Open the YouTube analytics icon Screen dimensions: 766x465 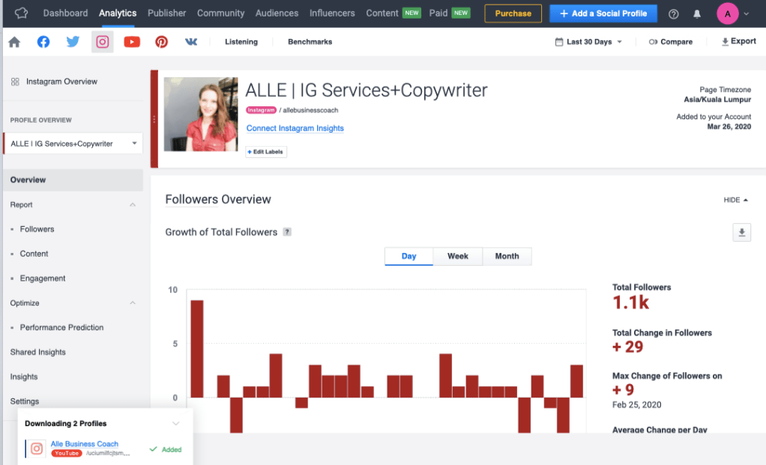[x=132, y=42]
